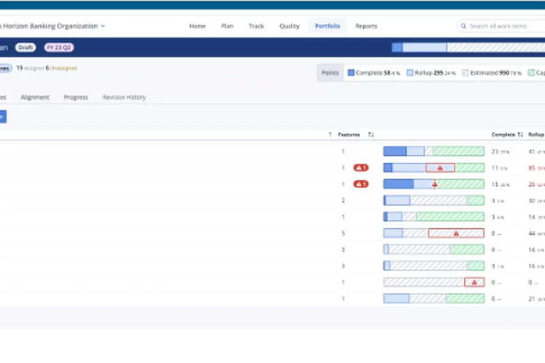Click the red warning badge in the third row

(x=360, y=184)
